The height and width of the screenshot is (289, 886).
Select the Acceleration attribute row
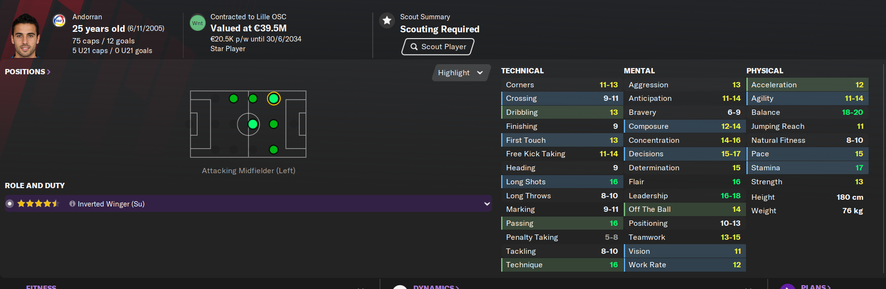coord(807,85)
